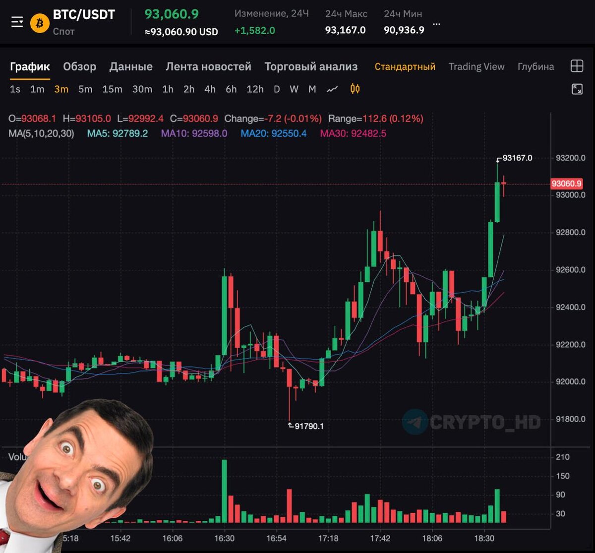Viewport: 595px width, 553px height.
Task: Click the 93060.9 current price marker
Action: tap(566, 184)
